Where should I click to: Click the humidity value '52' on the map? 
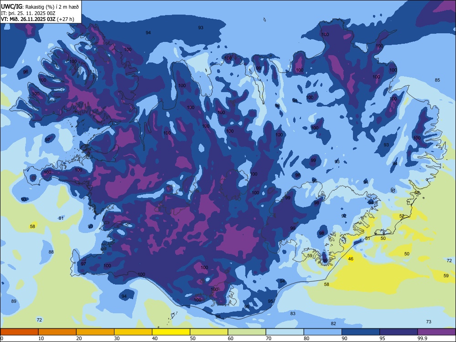tap(402, 216)
